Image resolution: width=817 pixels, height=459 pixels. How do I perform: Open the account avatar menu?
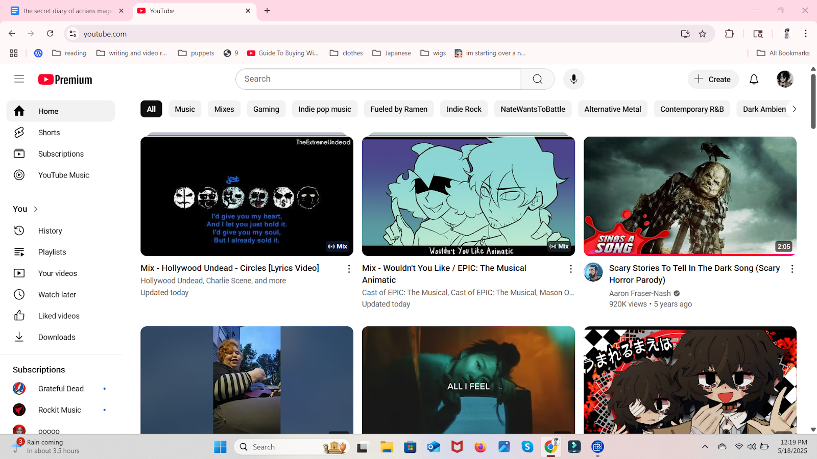784,79
